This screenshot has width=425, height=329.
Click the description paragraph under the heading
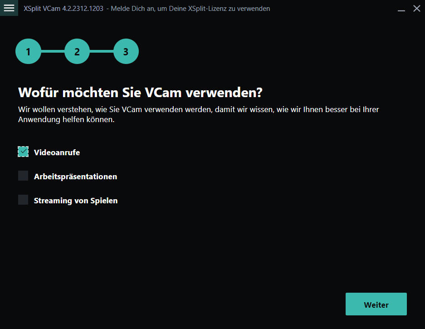coord(198,114)
